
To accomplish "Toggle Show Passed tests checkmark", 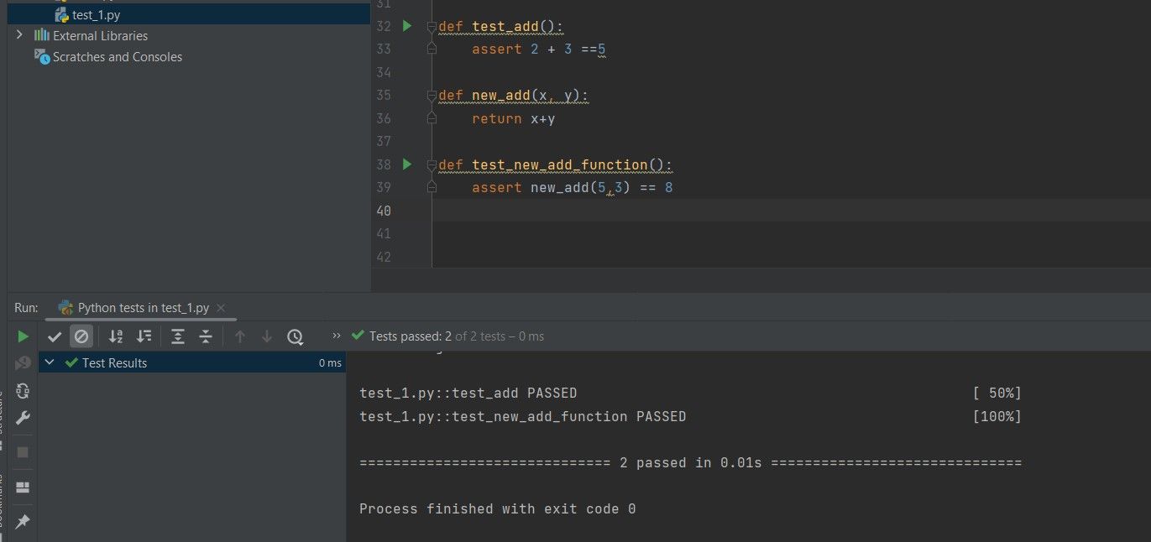I will point(55,336).
